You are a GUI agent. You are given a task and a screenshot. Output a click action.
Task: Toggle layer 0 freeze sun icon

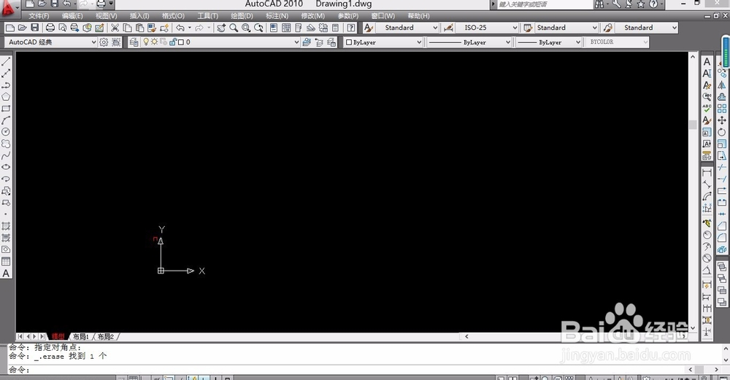154,42
